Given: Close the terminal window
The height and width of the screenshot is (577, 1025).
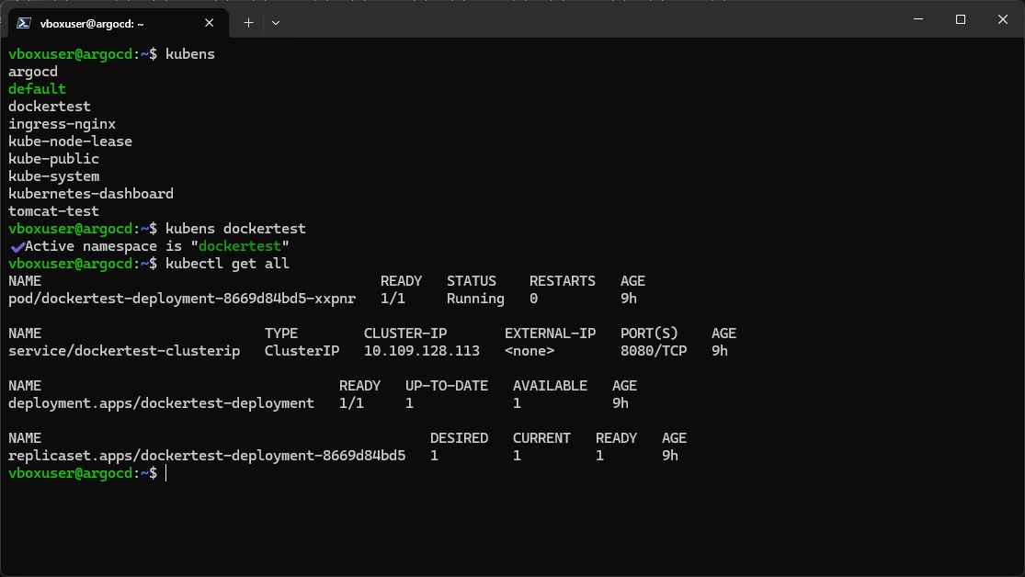Looking at the screenshot, I should pos(1003,19).
